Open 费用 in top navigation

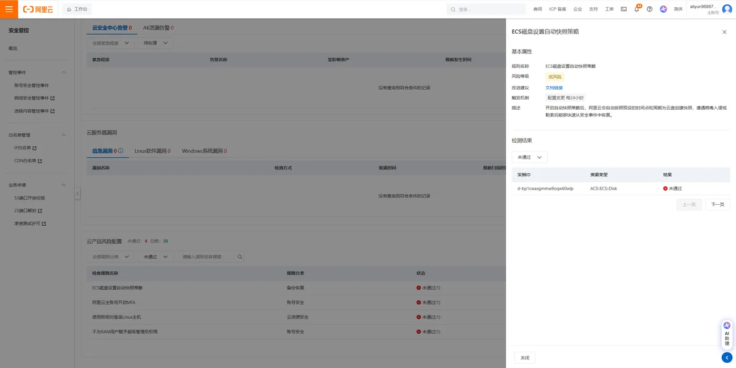(537, 9)
